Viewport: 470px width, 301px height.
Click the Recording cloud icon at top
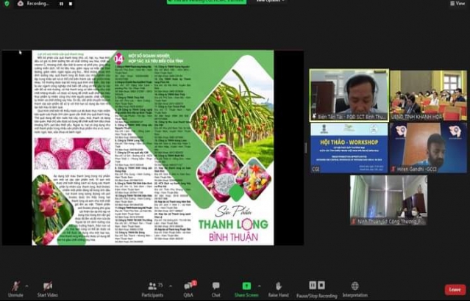coord(21,4)
